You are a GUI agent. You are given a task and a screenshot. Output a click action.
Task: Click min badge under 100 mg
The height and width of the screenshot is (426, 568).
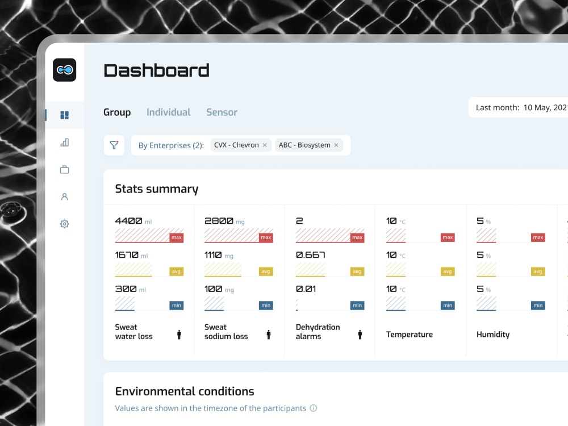266,306
